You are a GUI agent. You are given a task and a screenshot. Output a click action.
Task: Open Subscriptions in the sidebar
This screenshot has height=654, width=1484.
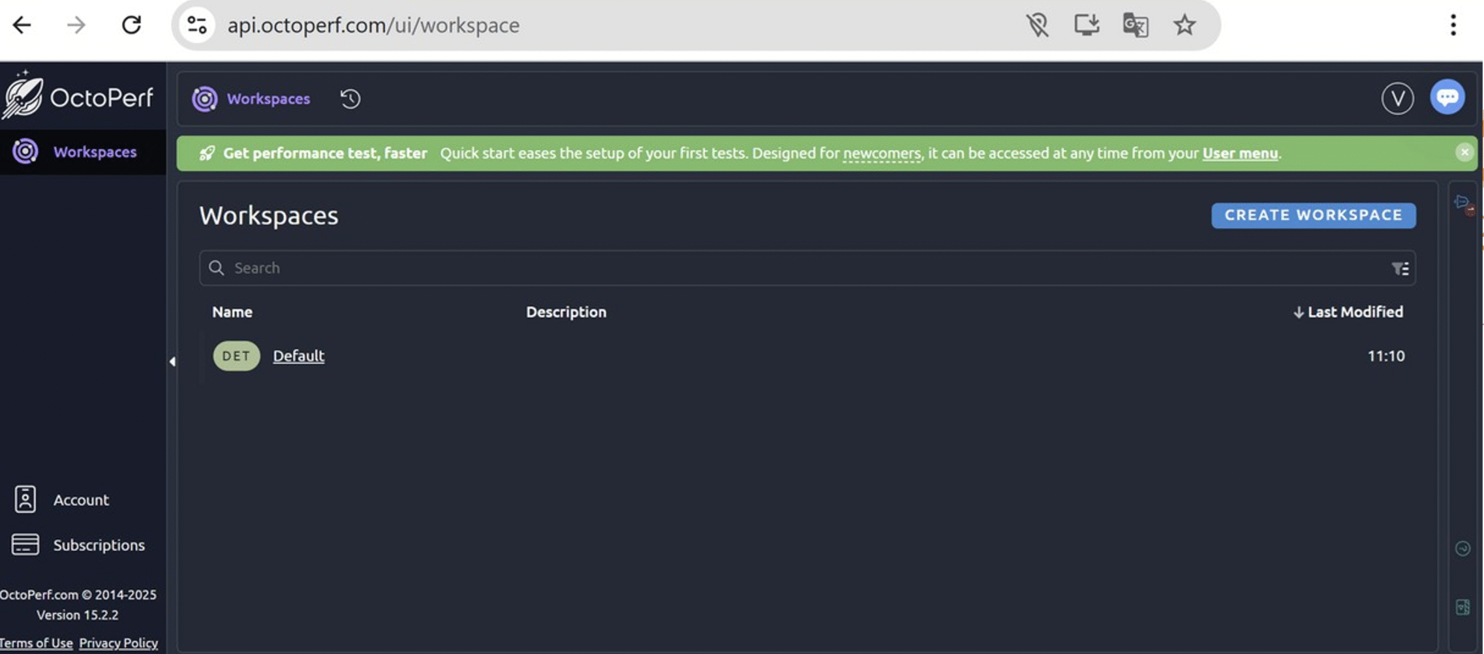point(99,545)
